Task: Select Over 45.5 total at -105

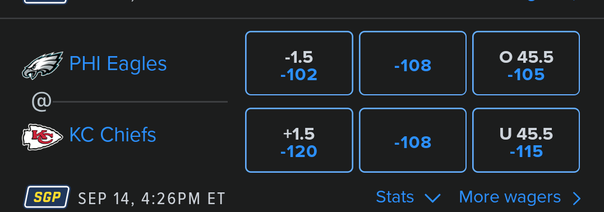Action: 526,63
